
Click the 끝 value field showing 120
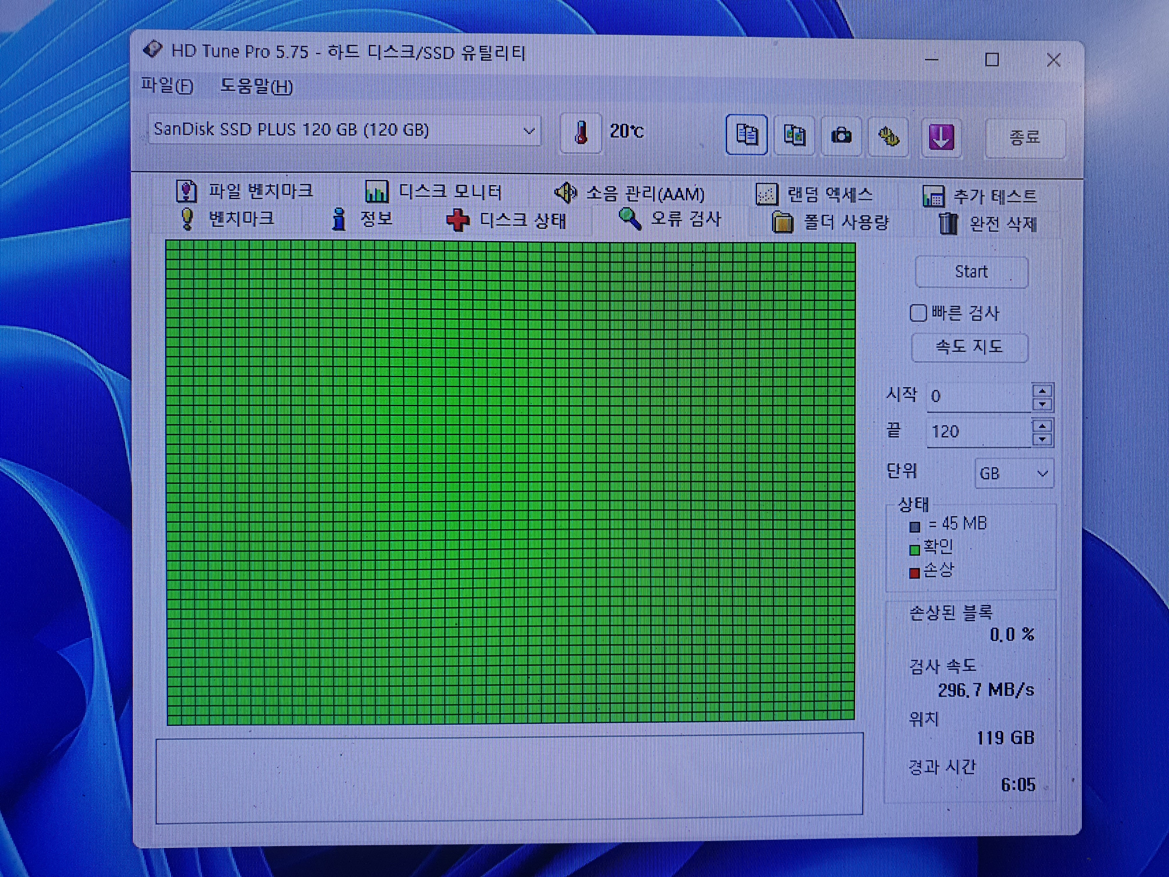979,432
